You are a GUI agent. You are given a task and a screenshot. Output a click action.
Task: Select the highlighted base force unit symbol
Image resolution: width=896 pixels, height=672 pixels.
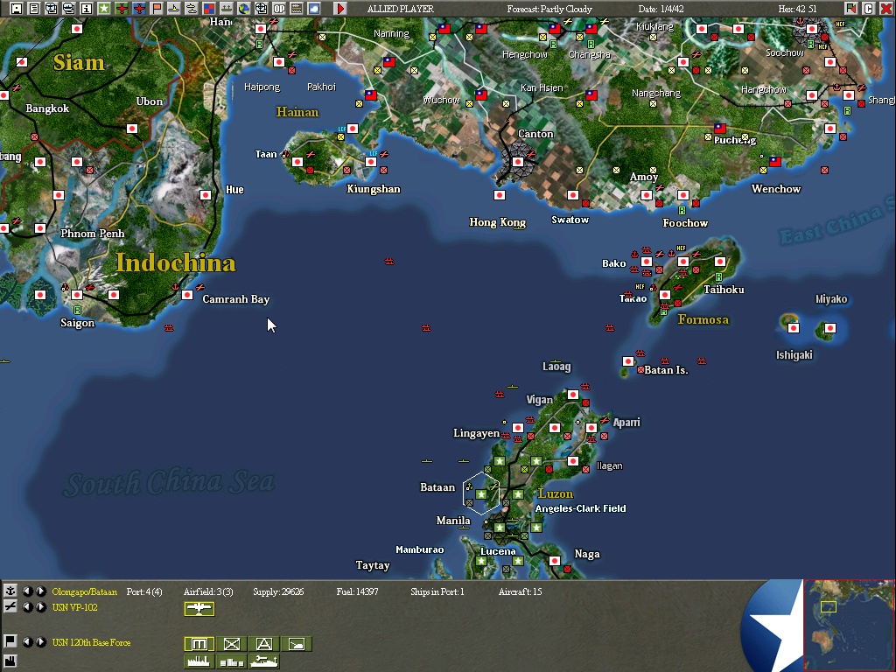point(199,644)
